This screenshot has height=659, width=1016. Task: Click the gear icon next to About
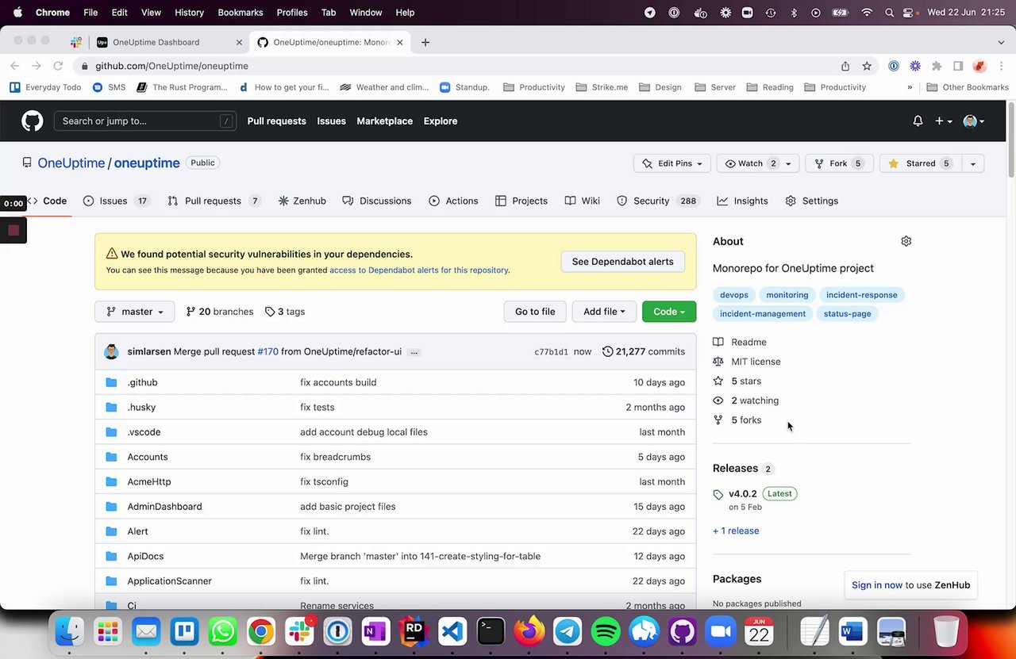point(906,241)
